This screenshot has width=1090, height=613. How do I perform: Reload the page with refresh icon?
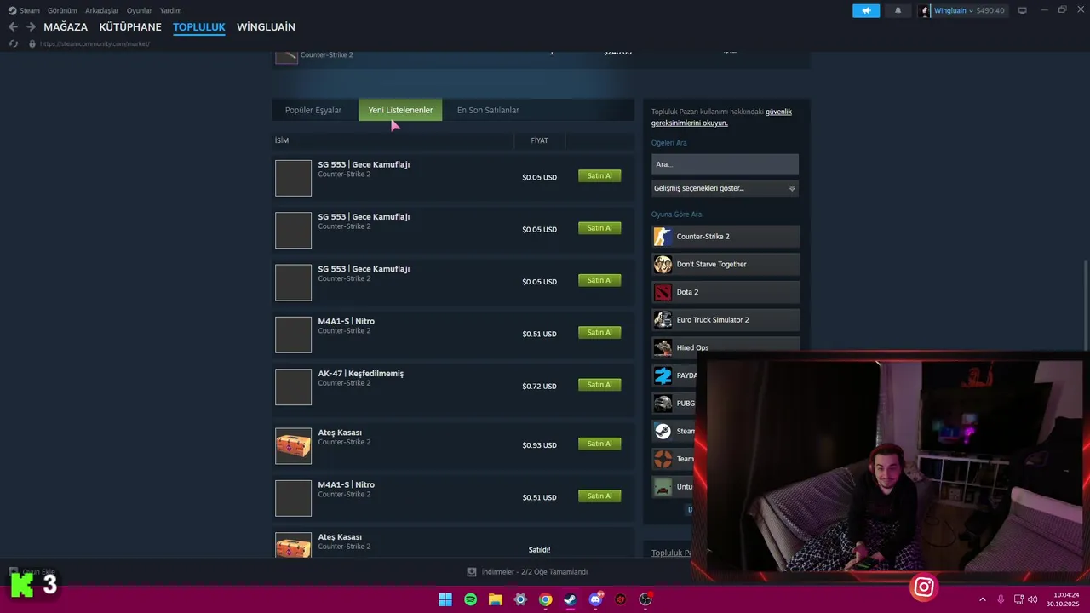[13, 43]
